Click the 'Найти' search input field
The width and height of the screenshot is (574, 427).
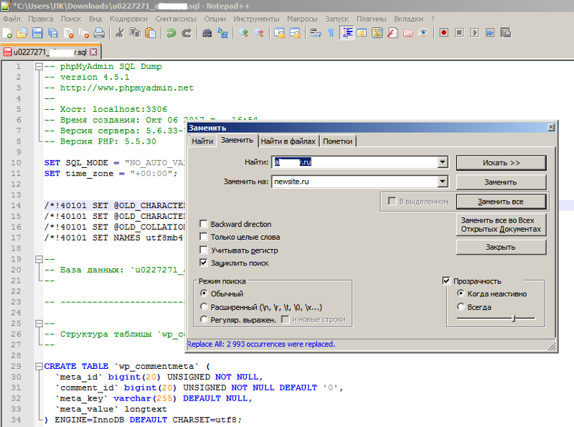(x=354, y=162)
